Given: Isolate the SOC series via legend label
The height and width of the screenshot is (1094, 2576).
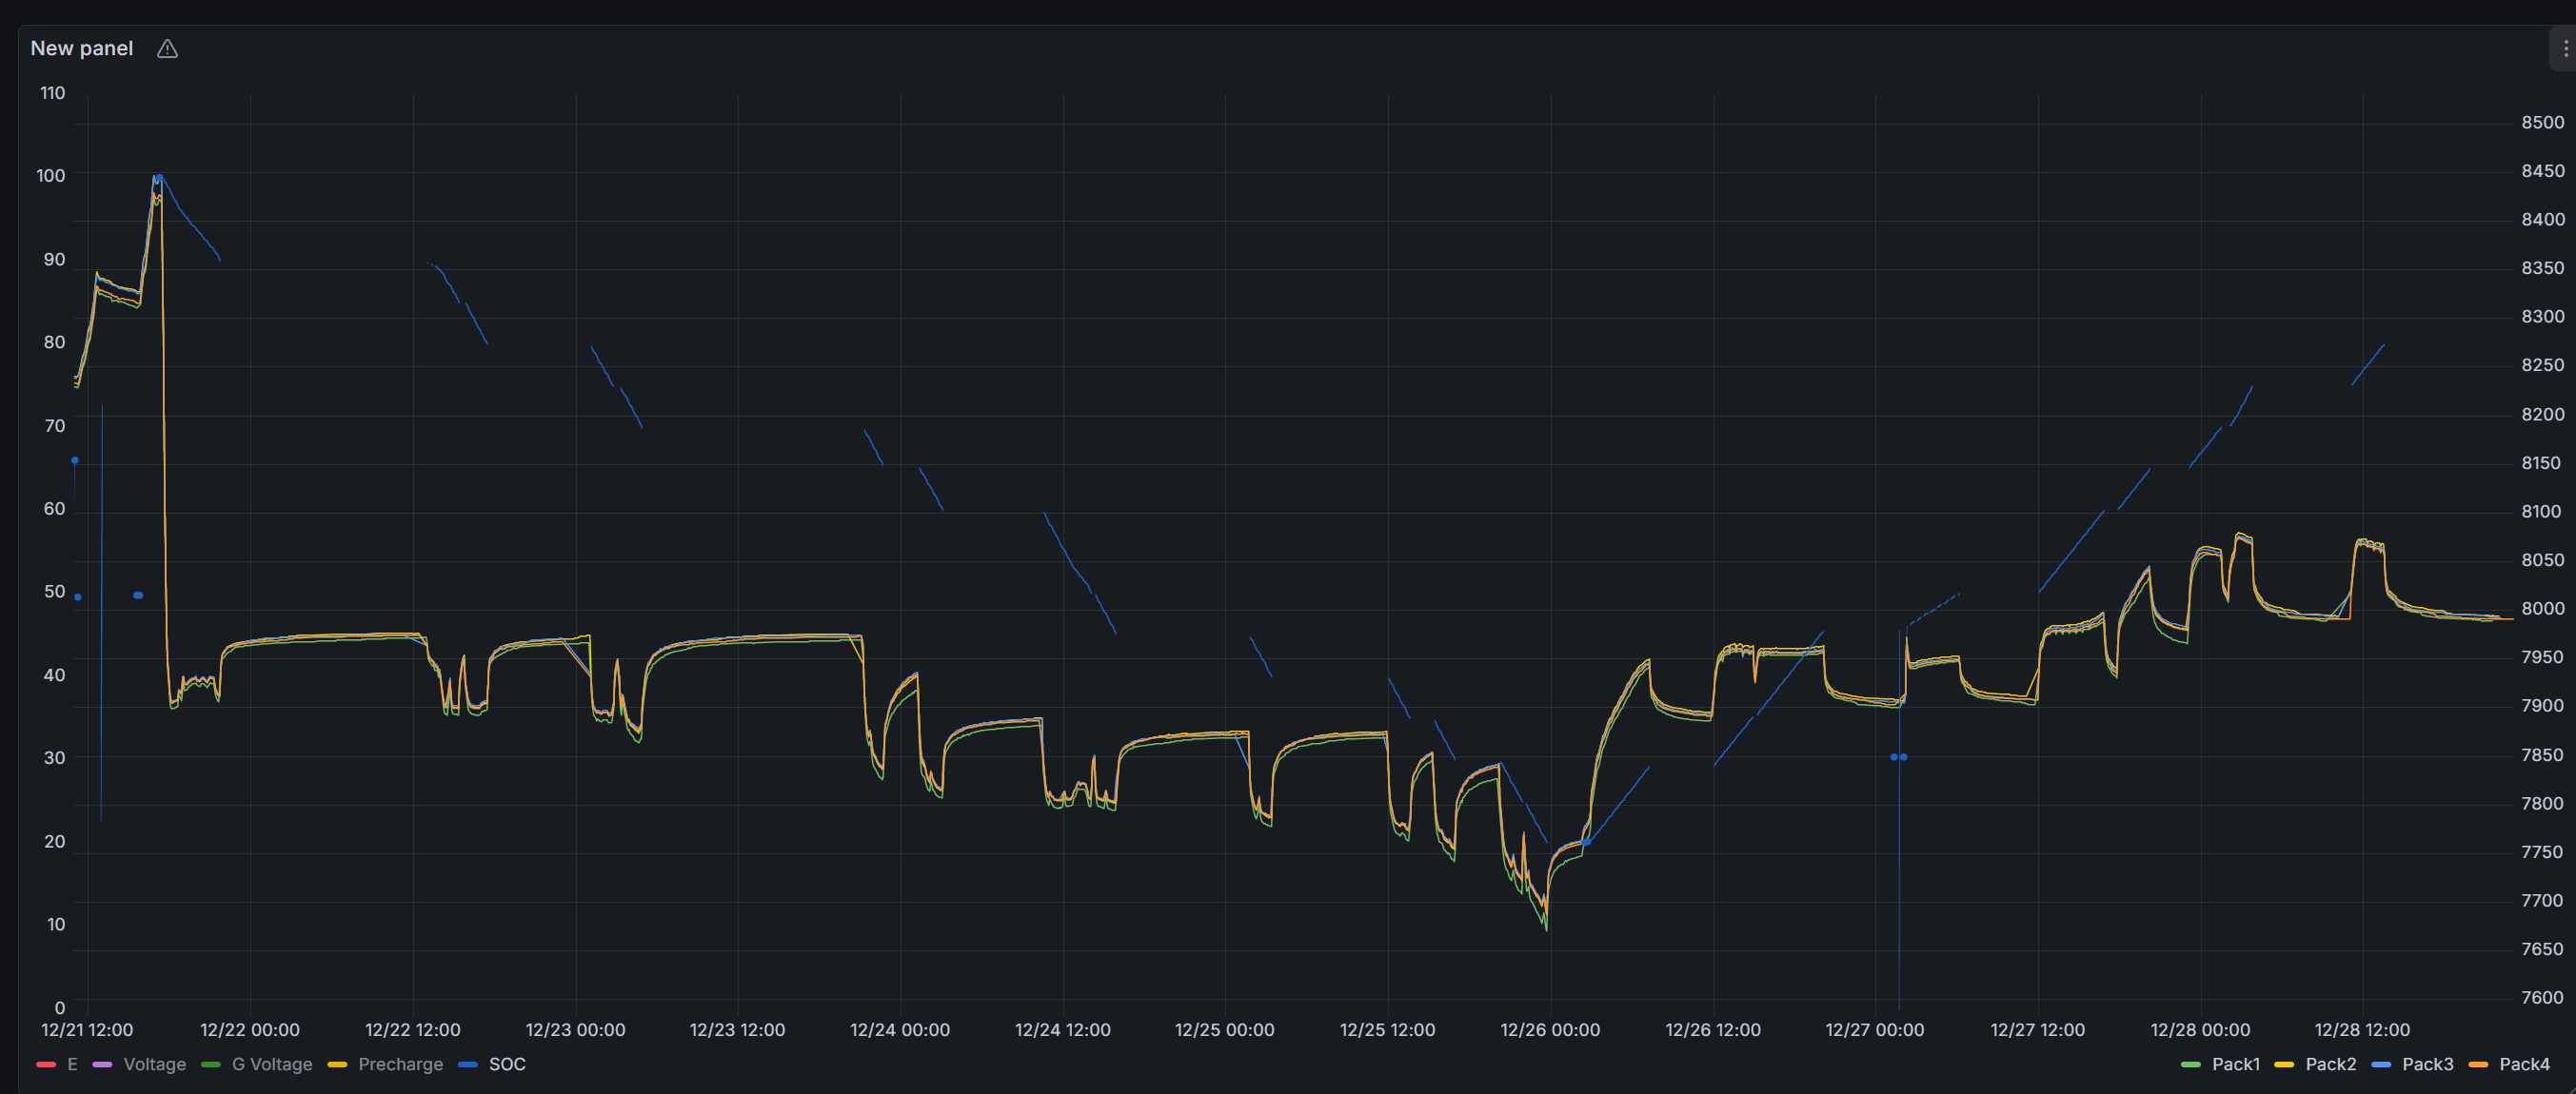Looking at the screenshot, I should (506, 1064).
